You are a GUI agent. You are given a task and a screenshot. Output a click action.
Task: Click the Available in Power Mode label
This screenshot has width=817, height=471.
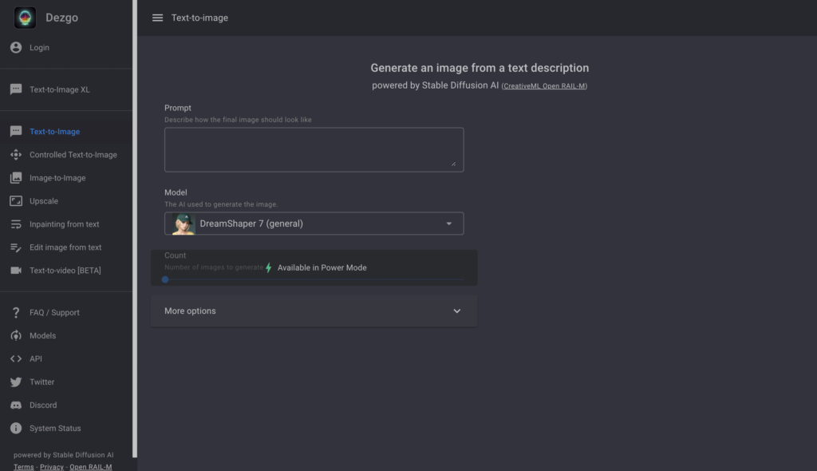[x=322, y=267]
